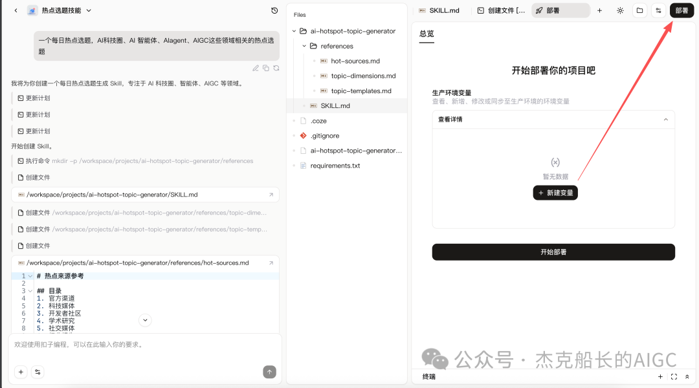699x388 pixels.
Task: Open chat input settings sliders icon
Action: [x=38, y=372]
